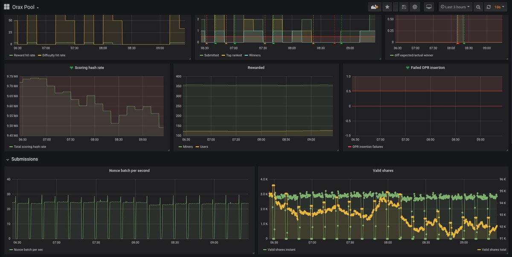This screenshot has height=257, width=512.
Task: Click the green heart on Scoring hash rate
Action: [71, 68]
